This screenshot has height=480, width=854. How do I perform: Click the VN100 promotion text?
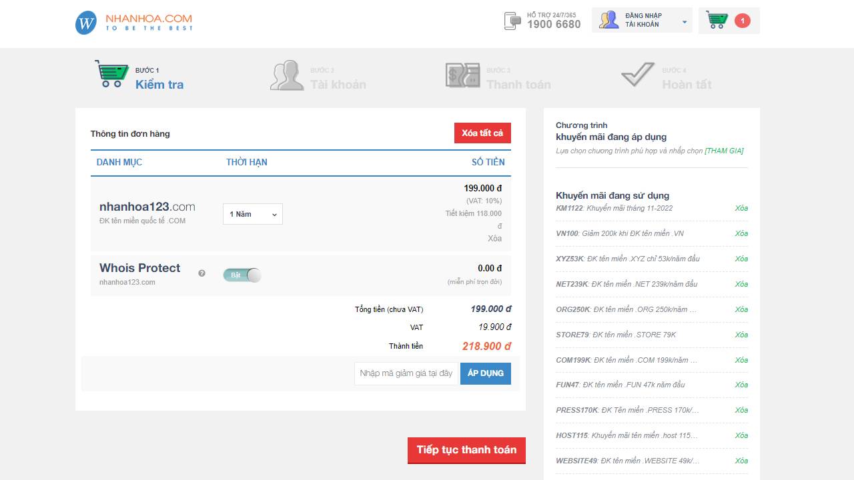pos(620,233)
